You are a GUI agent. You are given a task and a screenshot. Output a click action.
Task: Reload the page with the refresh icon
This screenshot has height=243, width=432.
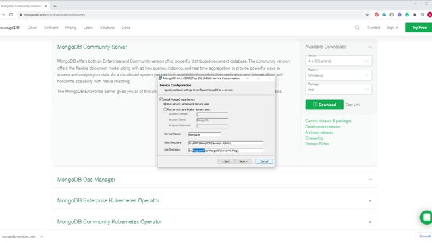[x=11, y=15]
